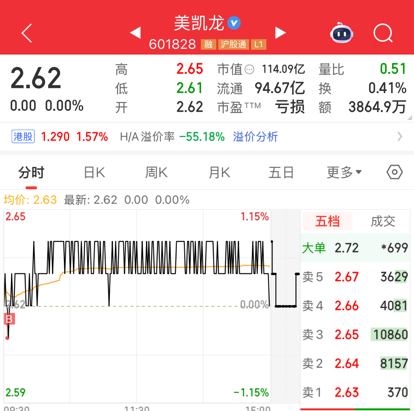Screen dimensions: 414x411
Task: Open the 更多 dropdown
Action: click(344, 173)
